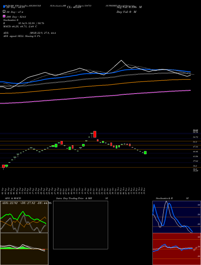
Task: Click the tall red candlestick at the price peak
Action: point(95,134)
